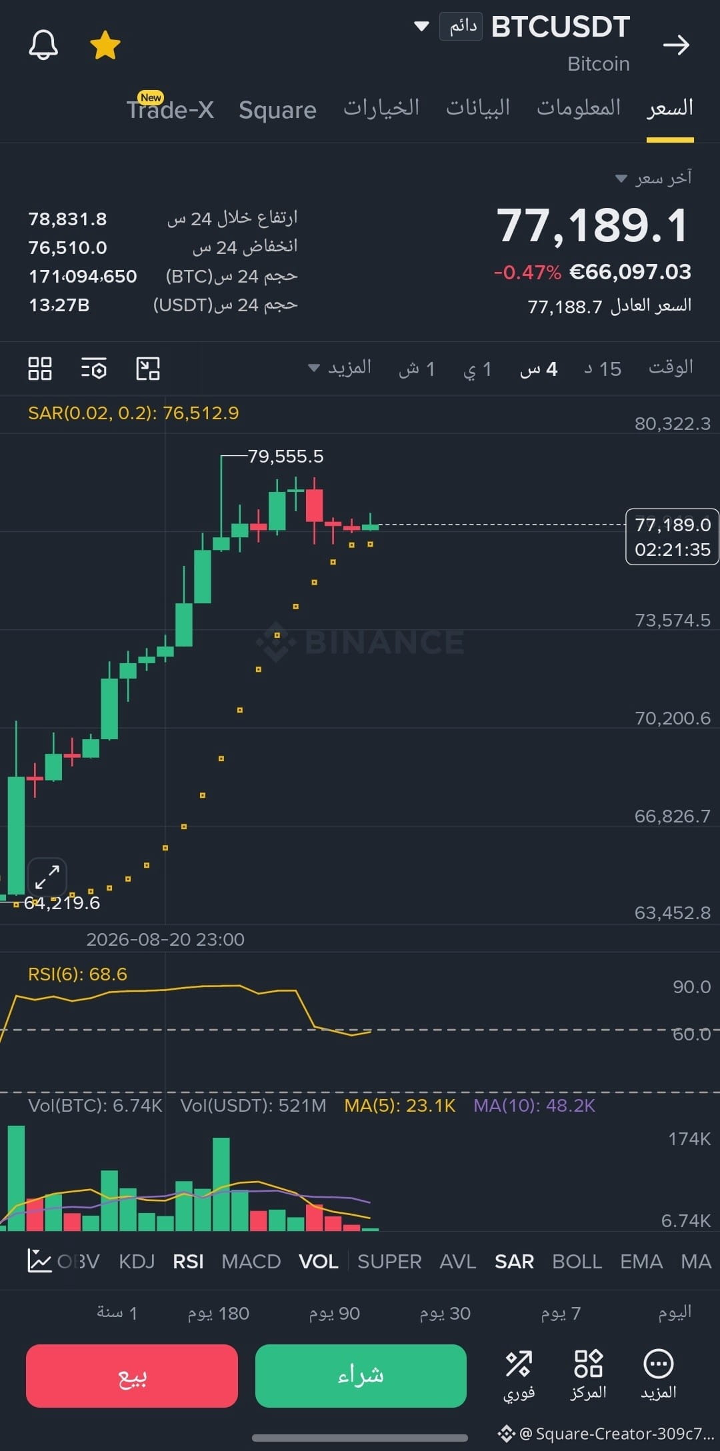Tap the MA(5): 23.1K volume label
Image resolution: width=720 pixels, height=1451 pixels.
399,1106
